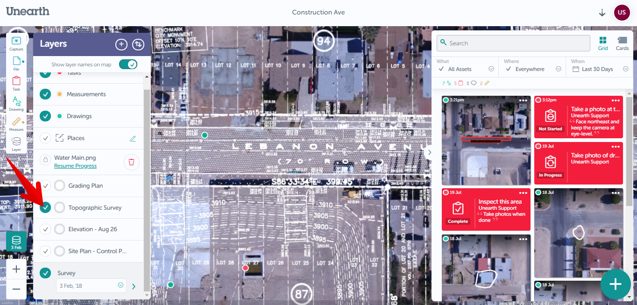Open options on the 3:21pm photo card
637x305 pixels.
point(524,100)
